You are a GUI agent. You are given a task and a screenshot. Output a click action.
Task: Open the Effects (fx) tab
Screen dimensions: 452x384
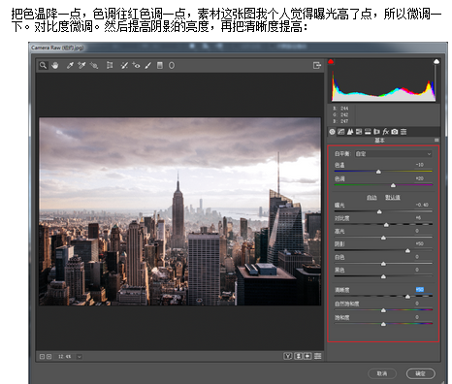coord(385,132)
